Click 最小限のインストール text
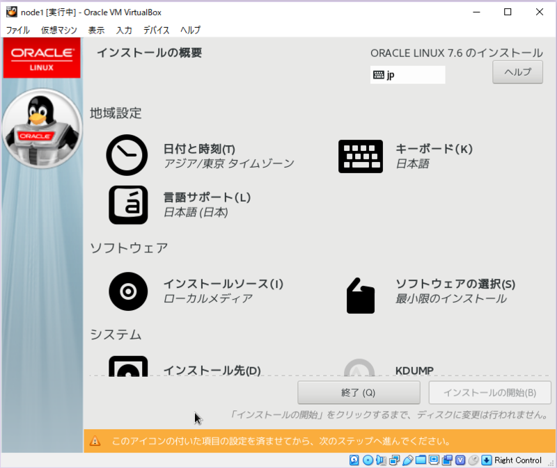Image resolution: width=557 pixels, height=468 pixels. pyautogui.click(x=451, y=299)
